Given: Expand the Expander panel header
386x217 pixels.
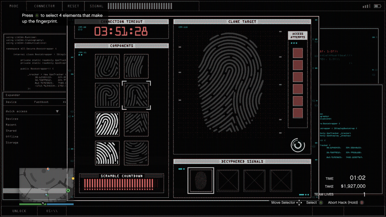Looking at the screenshot, I should [x=13, y=95].
